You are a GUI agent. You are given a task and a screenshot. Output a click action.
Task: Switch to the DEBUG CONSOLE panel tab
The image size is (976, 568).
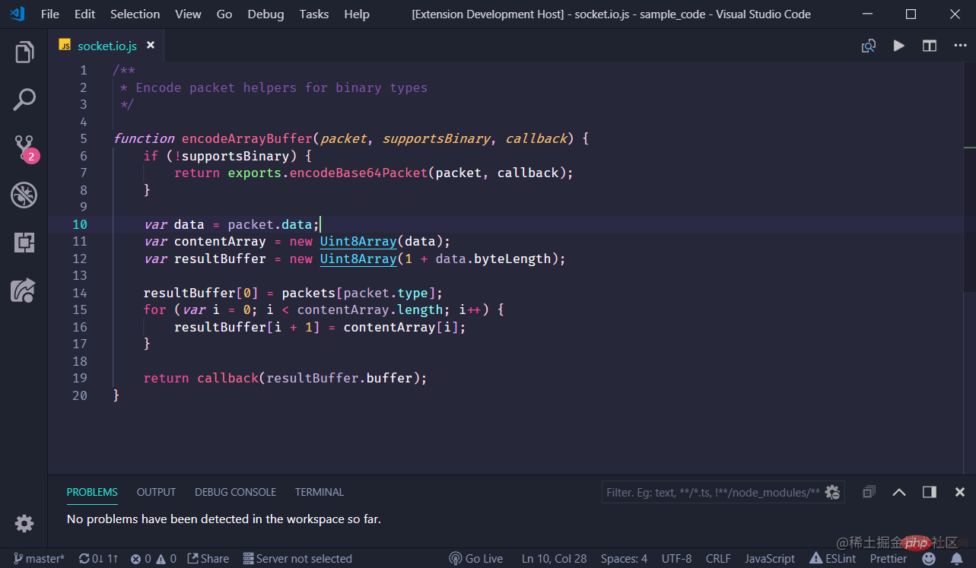tap(235, 492)
